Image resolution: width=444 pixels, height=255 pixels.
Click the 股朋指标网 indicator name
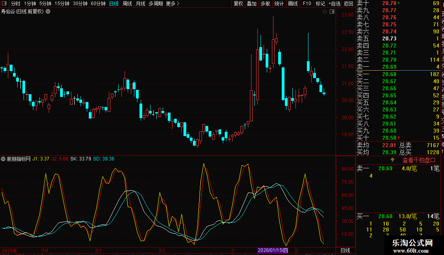point(19,159)
